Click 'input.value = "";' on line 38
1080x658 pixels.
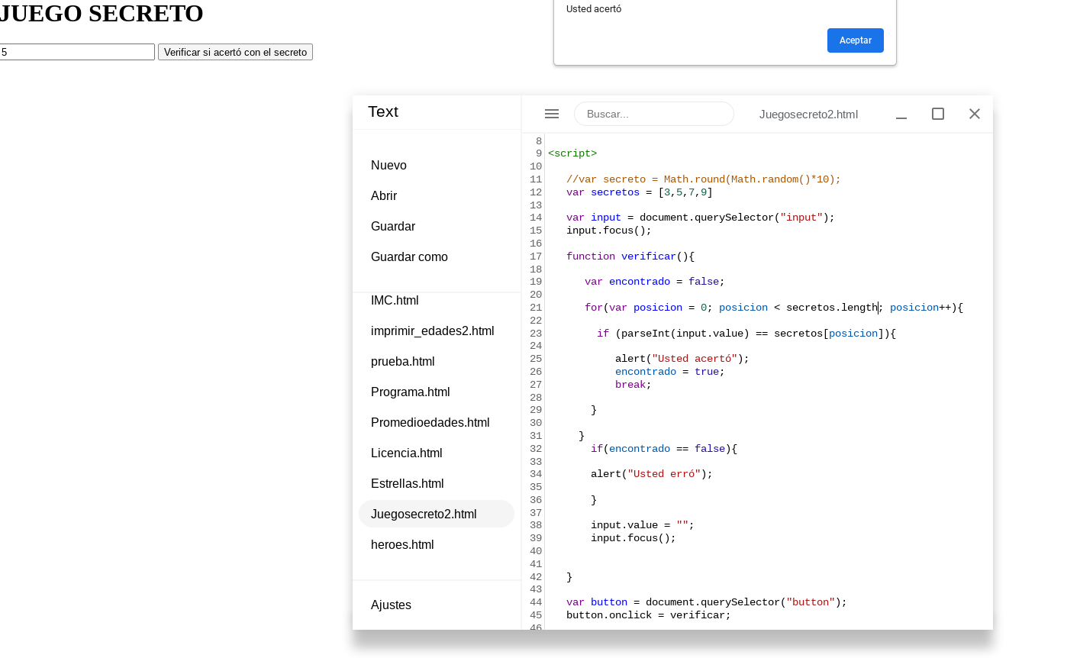click(x=643, y=525)
